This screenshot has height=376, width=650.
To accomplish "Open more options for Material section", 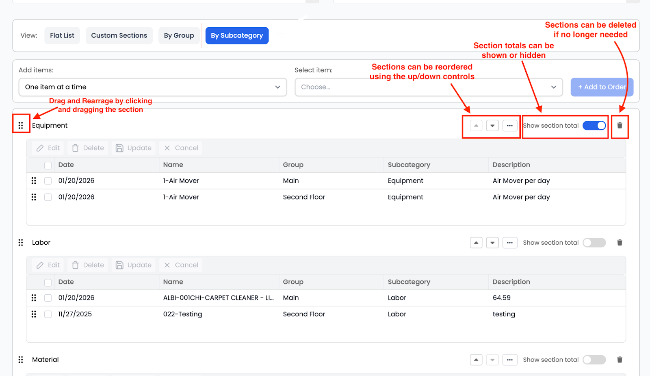I will tap(510, 360).
